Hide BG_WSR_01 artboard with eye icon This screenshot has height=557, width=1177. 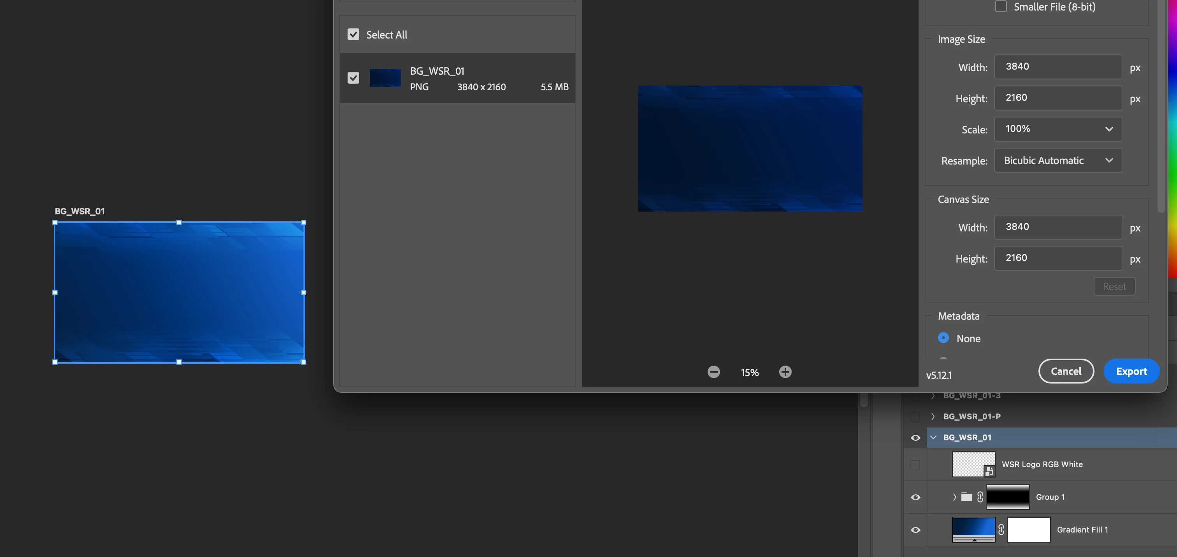point(915,437)
